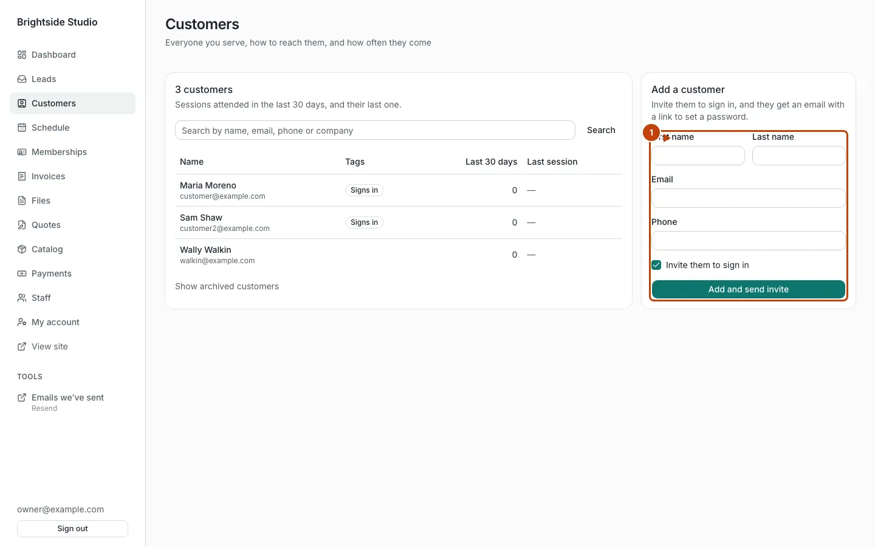Click the Email input field
Screen dimensions: 875x547
click(749, 198)
